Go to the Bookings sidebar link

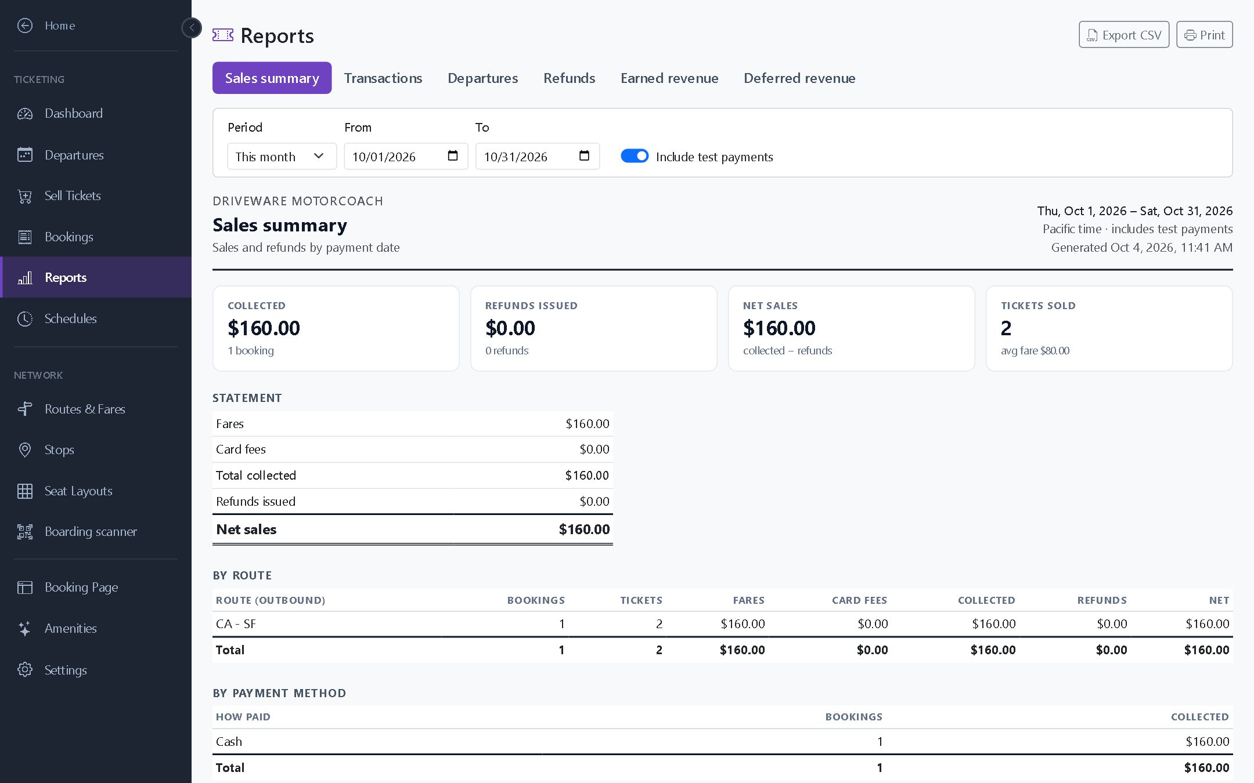pos(96,237)
